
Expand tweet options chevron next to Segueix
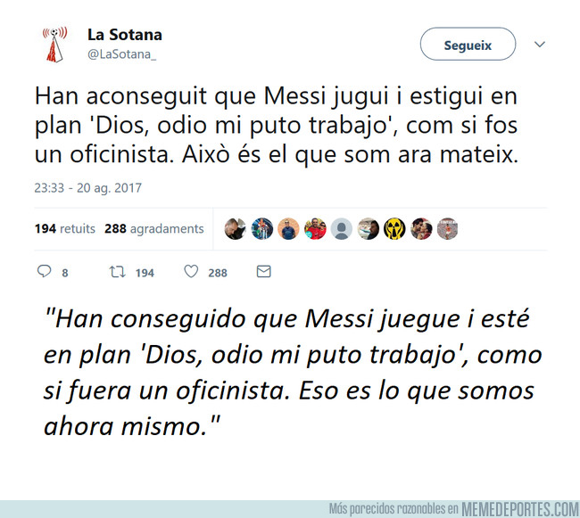(540, 45)
